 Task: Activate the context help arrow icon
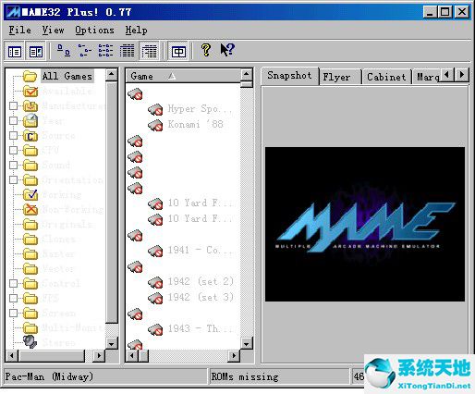point(227,50)
